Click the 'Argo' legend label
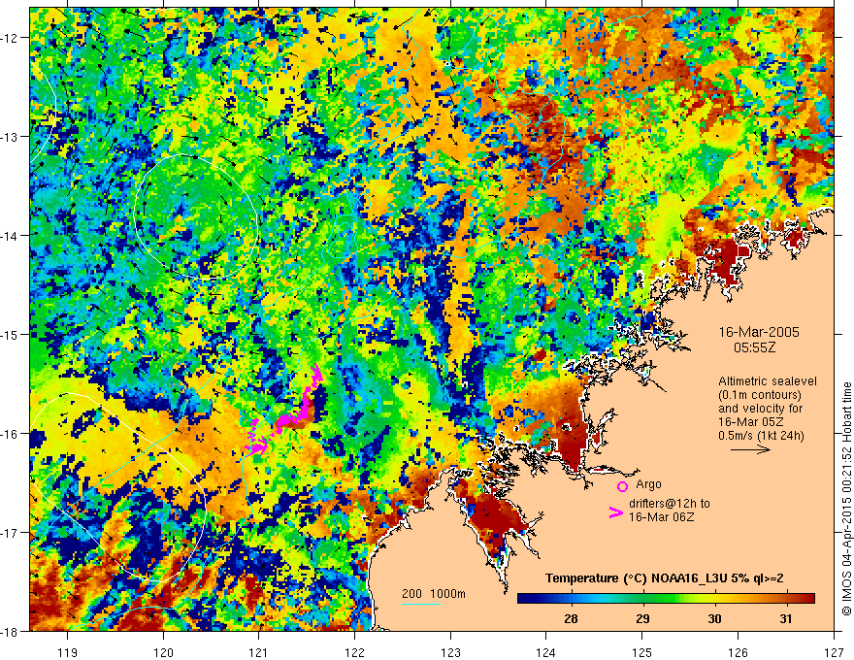The height and width of the screenshot is (660, 854). coord(648,484)
